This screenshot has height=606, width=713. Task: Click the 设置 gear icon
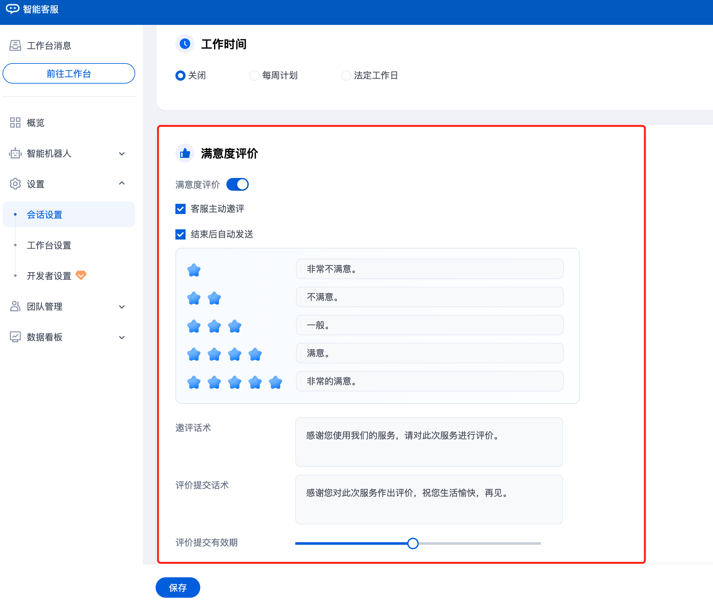[x=15, y=184]
